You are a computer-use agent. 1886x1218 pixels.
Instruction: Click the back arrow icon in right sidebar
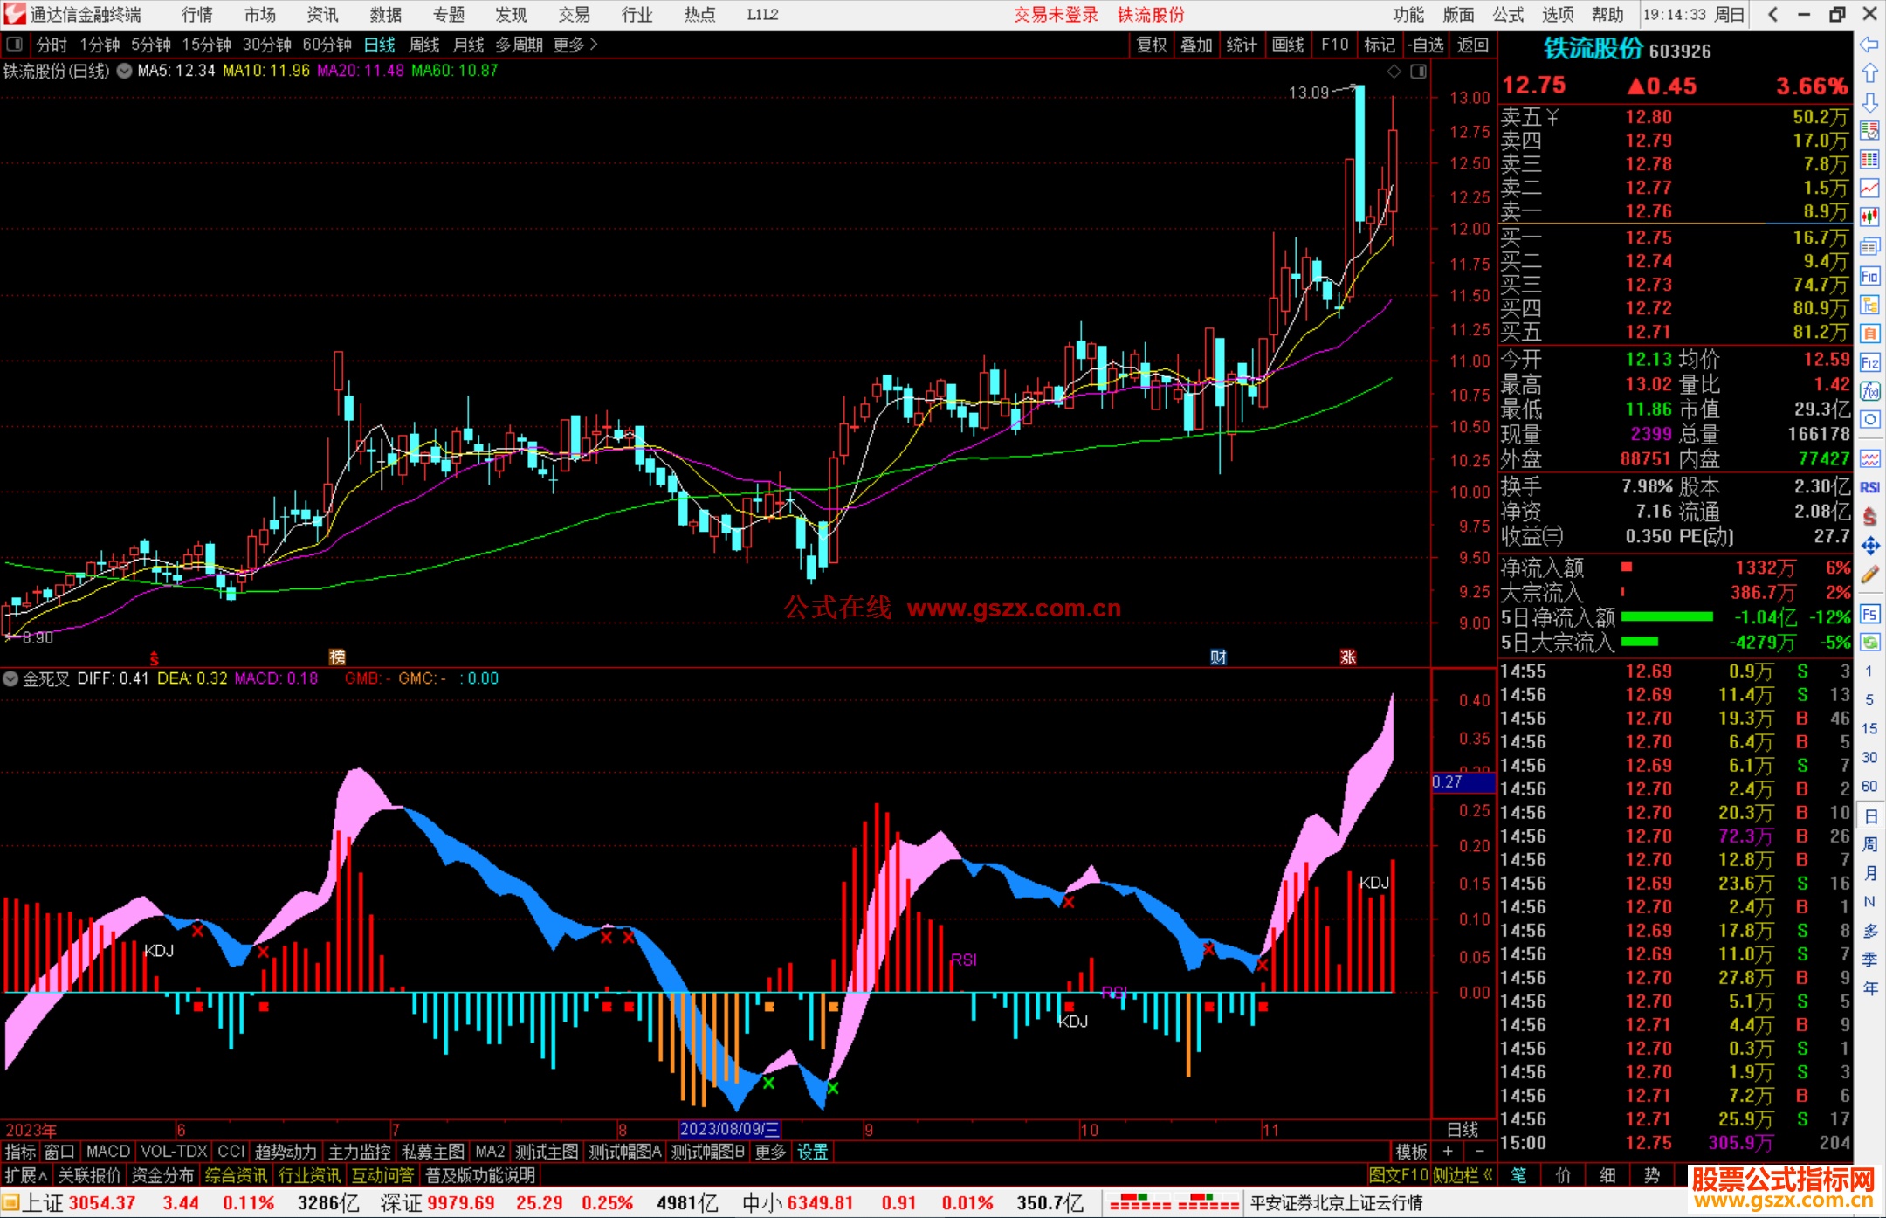coord(1869,45)
